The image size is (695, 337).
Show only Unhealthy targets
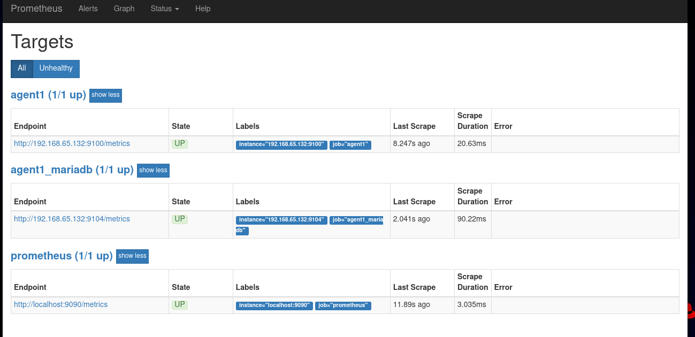point(56,68)
